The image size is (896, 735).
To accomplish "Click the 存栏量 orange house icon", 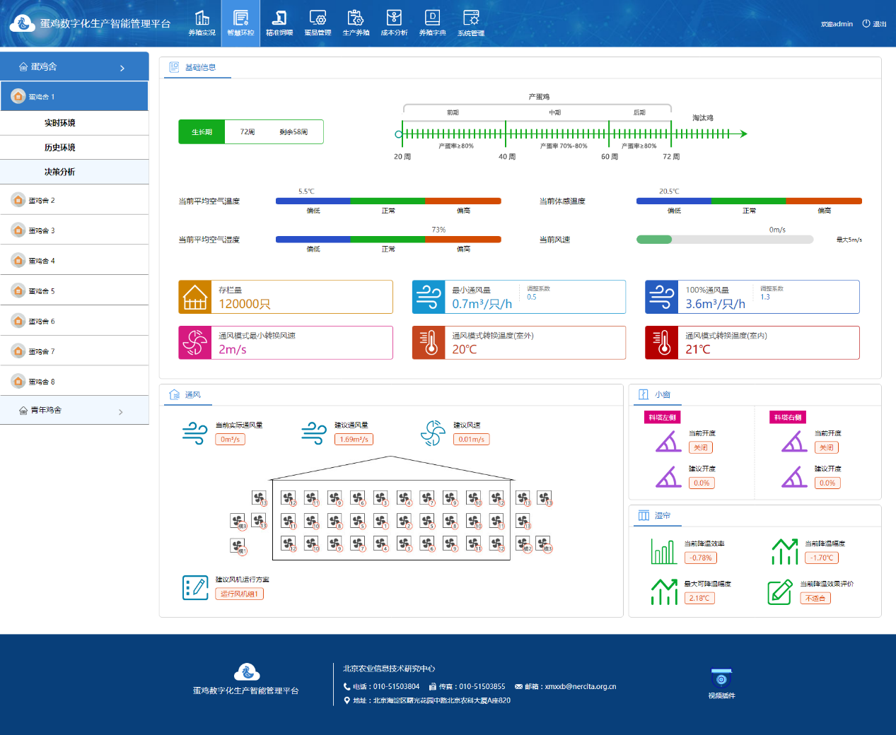I will point(195,298).
